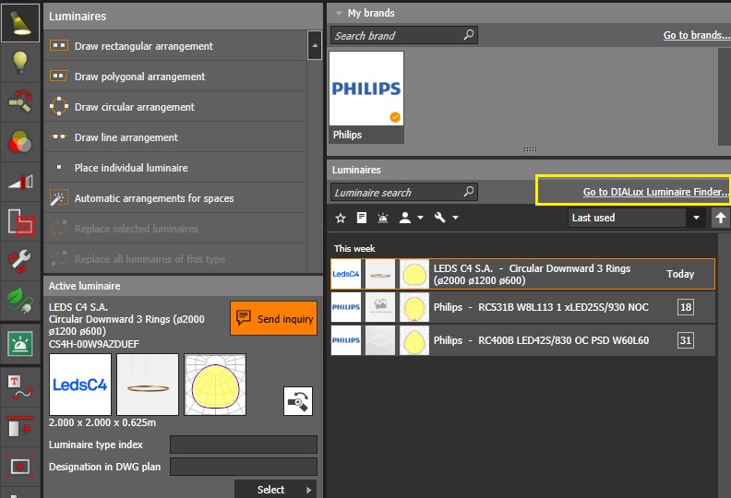731x498 pixels.
Task: Select the emergency lighting tool
Action: 20,343
